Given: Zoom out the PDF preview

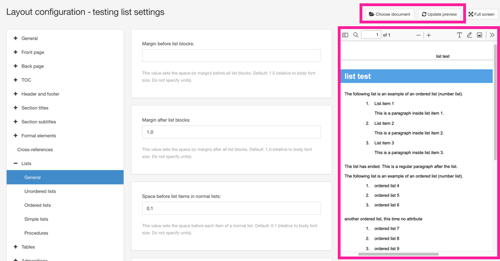Looking at the screenshot, I should pos(419,35).
